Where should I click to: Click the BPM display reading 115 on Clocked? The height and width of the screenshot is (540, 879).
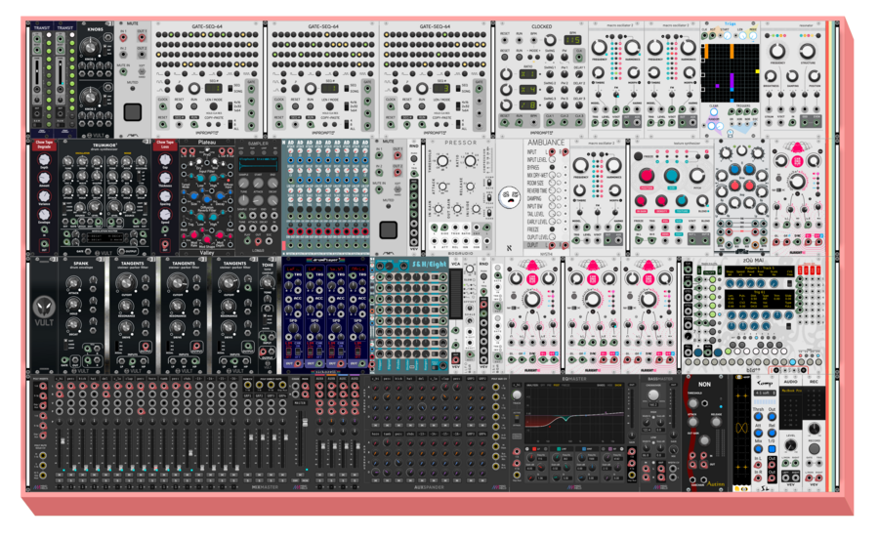click(573, 40)
